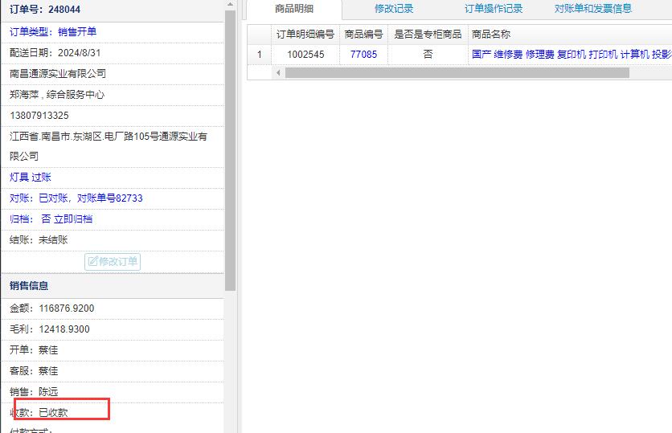This screenshot has width=672, height=433.
Task: Click the 过账 link
Action: pyautogui.click(x=41, y=178)
